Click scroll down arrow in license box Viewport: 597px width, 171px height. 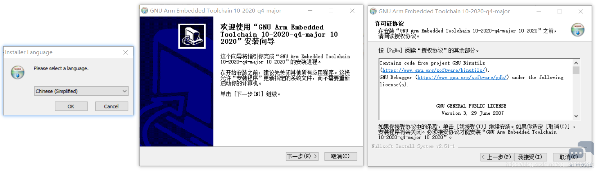pos(576,116)
